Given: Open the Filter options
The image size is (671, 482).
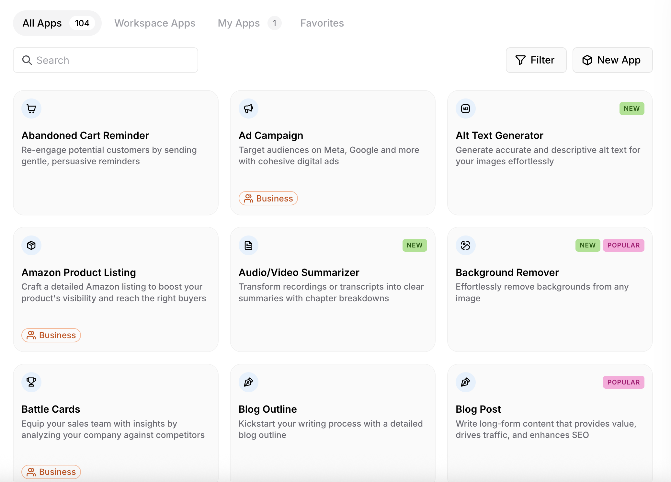Looking at the screenshot, I should click(536, 60).
